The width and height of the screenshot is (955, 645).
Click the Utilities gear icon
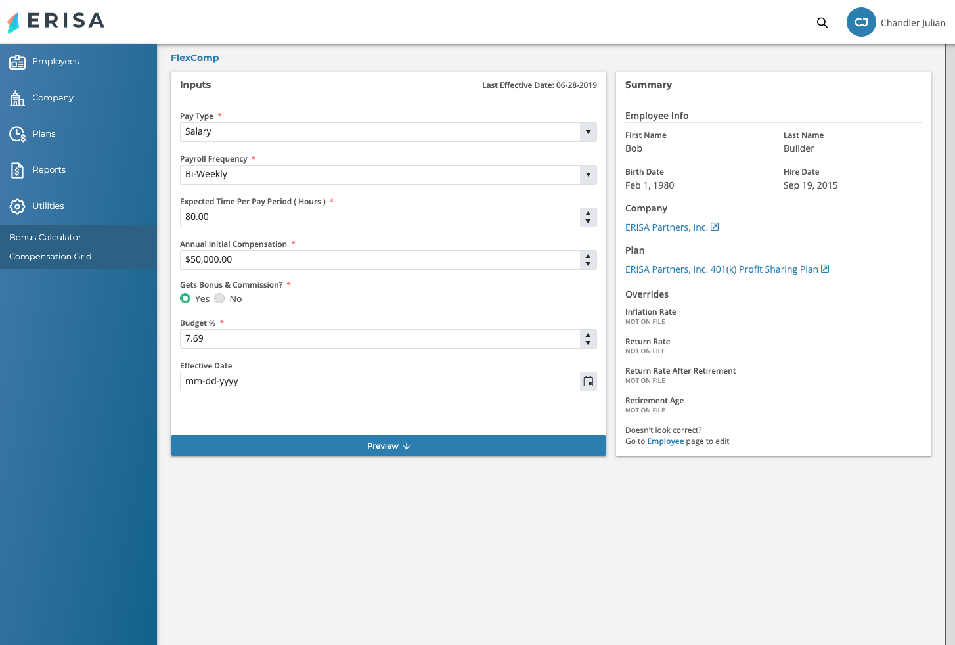17,206
